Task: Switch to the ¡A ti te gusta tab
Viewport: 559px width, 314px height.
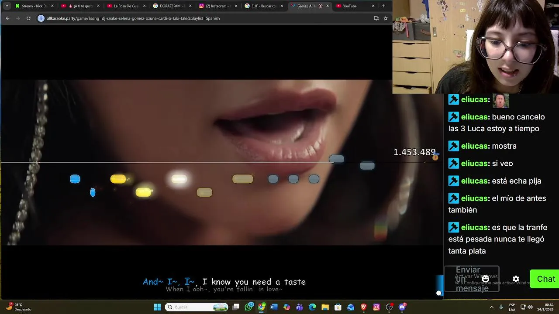Action: coord(81,6)
